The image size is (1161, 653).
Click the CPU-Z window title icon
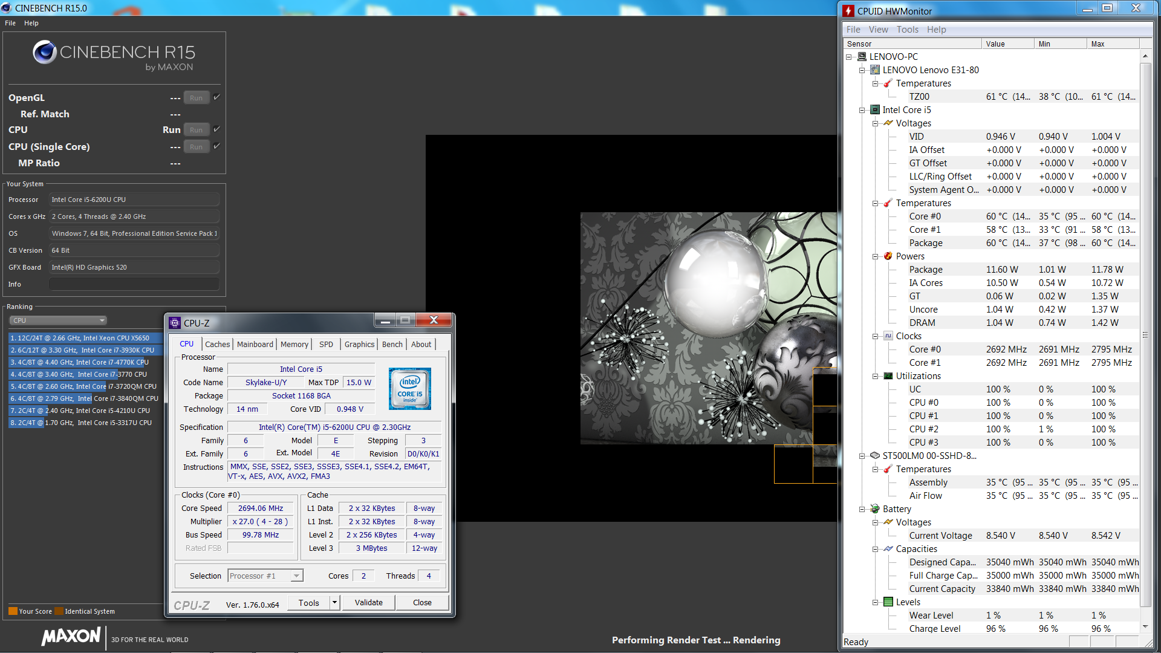[x=175, y=323]
